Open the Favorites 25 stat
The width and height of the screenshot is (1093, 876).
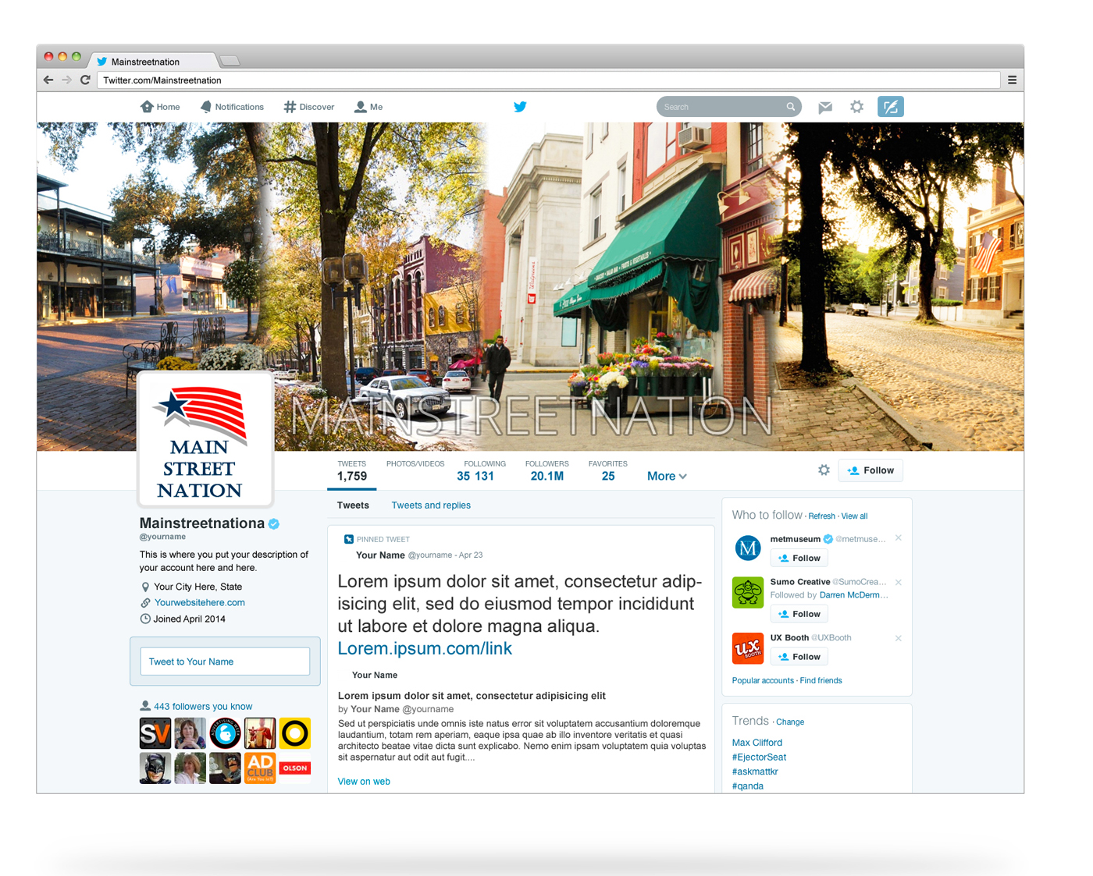click(x=608, y=470)
